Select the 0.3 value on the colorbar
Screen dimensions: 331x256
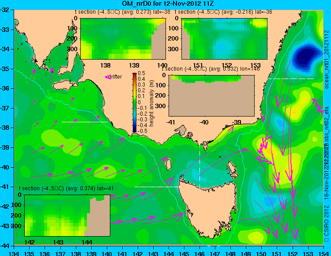[x=141, y=85]
